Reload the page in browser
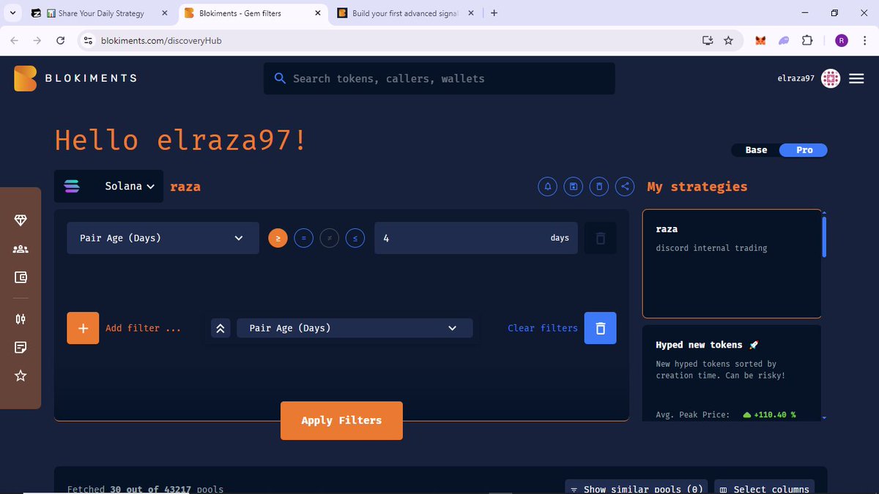Image resolution: width=879 pixels, height=494 pixels. coord(61,41)
